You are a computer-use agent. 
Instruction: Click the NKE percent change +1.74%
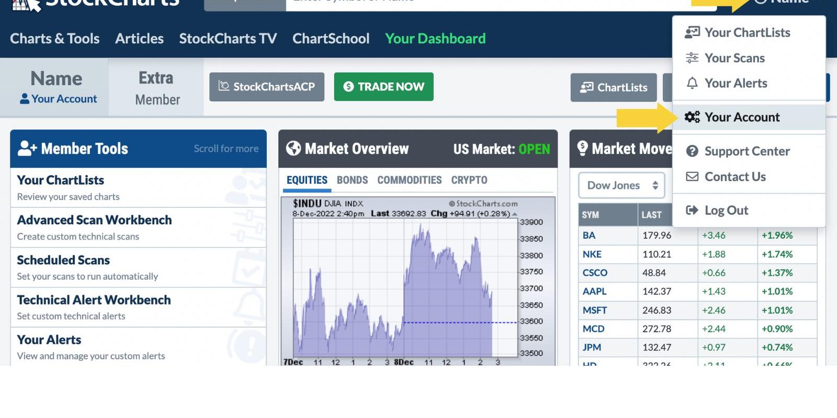tap(777, 254)
